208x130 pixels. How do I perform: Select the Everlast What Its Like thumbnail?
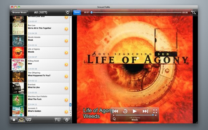tap(18, 88)
